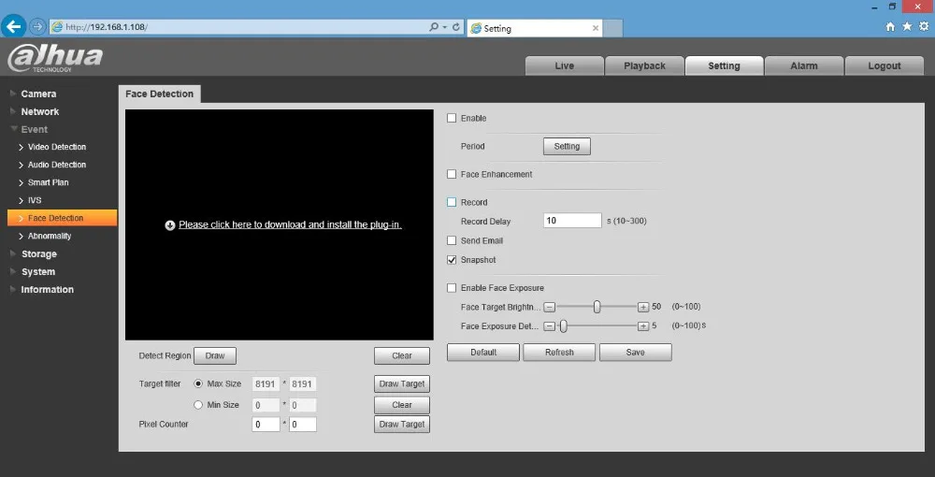Screen dimensions: 935x477
Task: Click the browser Forward arrow button
Action: tap(37, 27)
